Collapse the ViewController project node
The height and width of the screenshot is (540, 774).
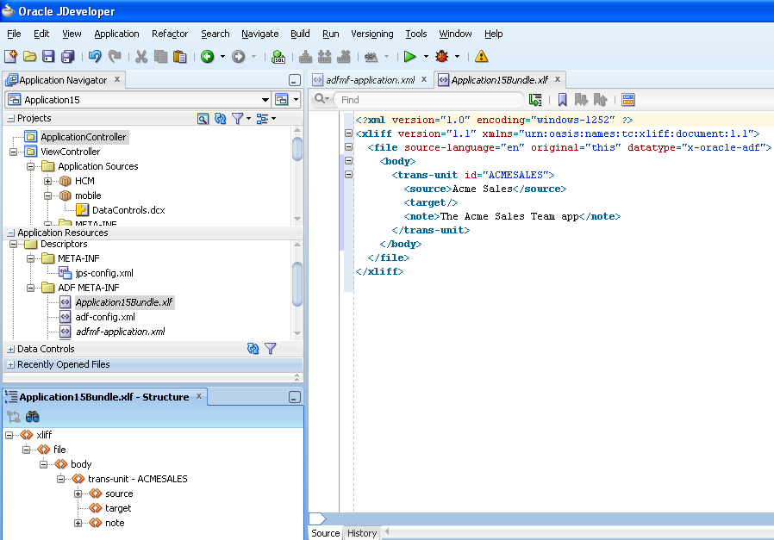[x=13, y=152]
